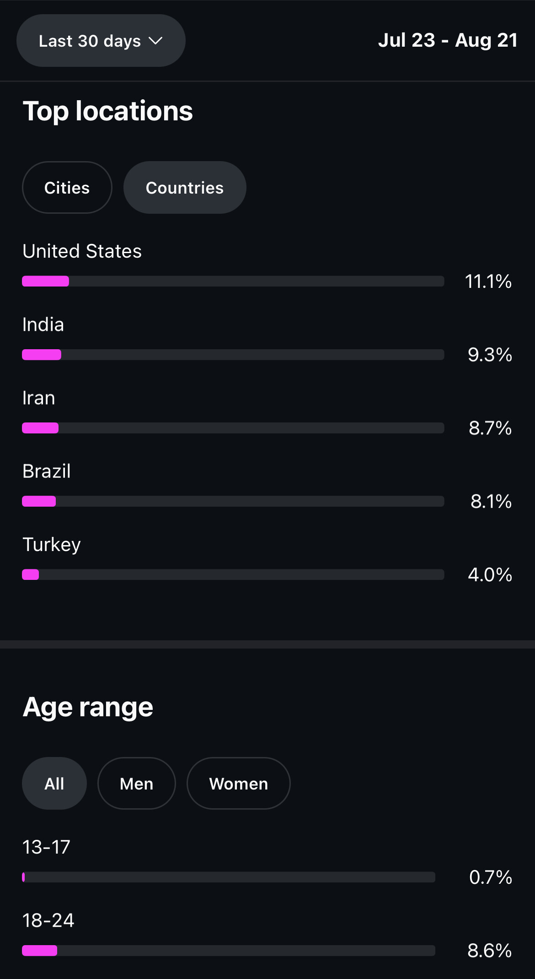Viewport: 535px width, 979px height.
Task: Click the 18-24 age range bar
Action: (x=228, y=951)
